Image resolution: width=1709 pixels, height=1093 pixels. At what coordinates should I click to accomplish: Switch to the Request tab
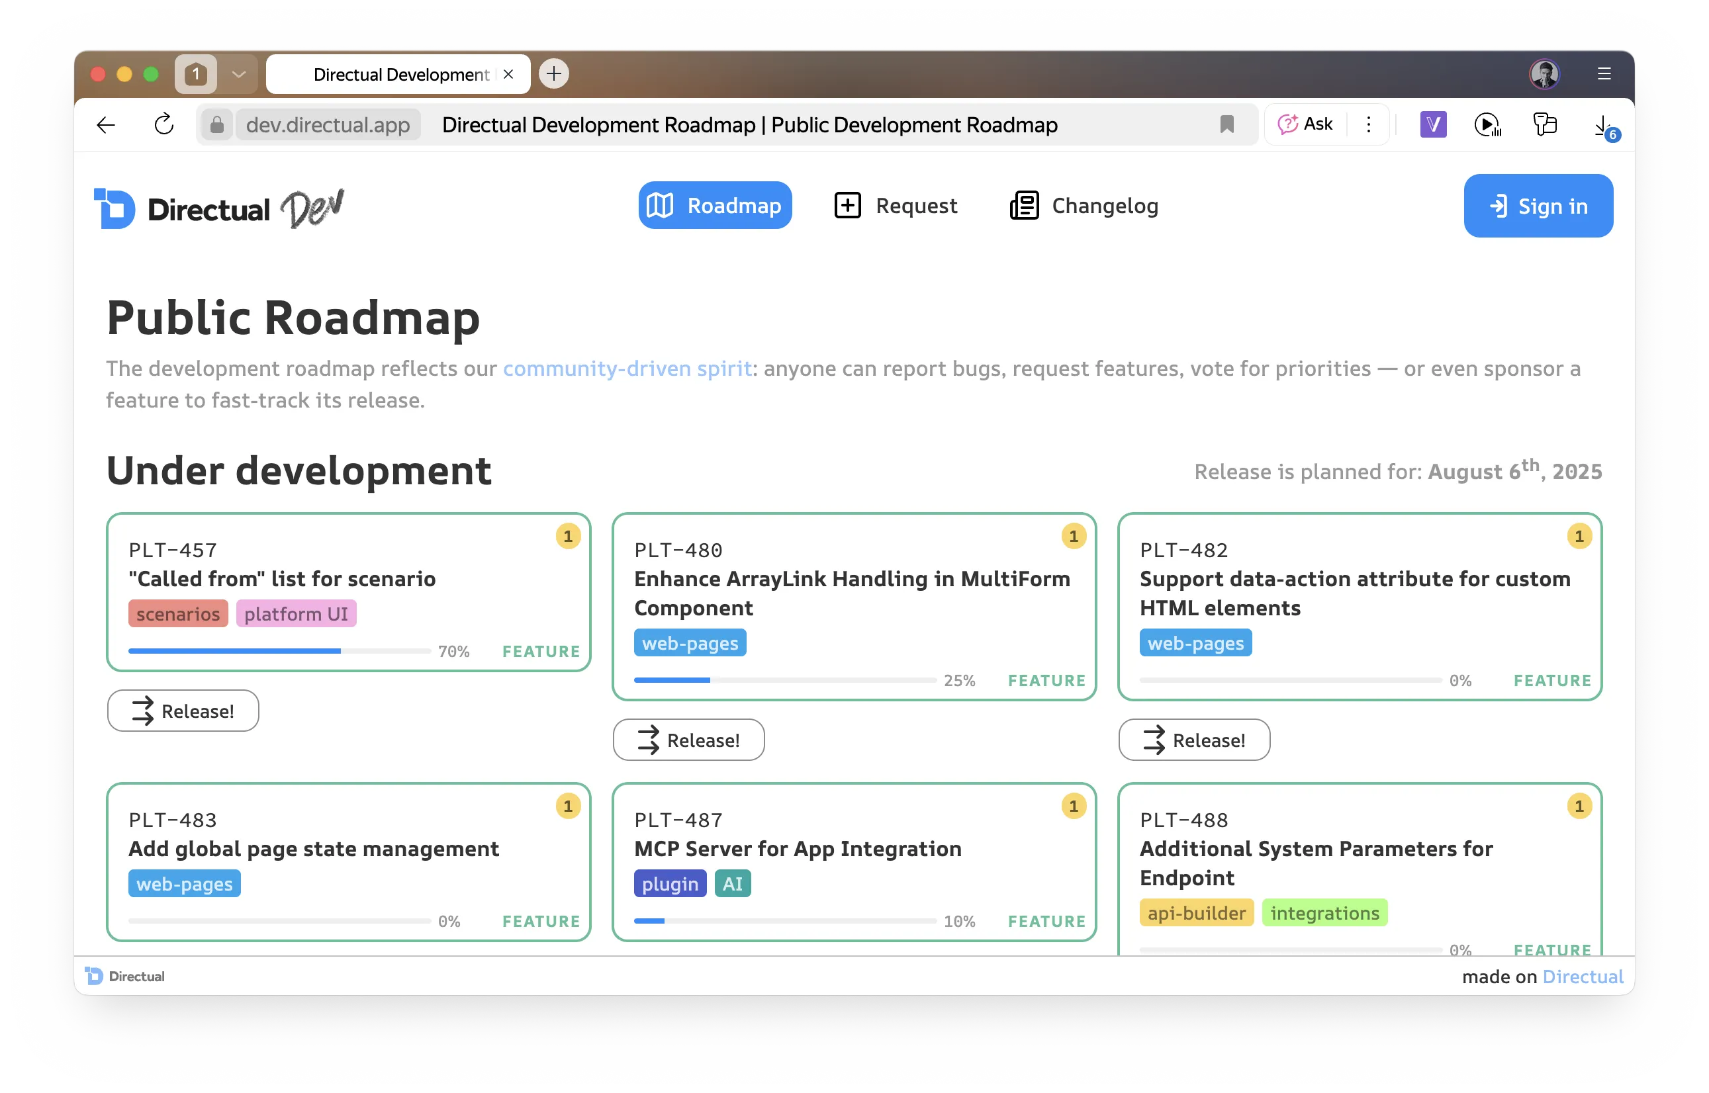coord(896,206)
